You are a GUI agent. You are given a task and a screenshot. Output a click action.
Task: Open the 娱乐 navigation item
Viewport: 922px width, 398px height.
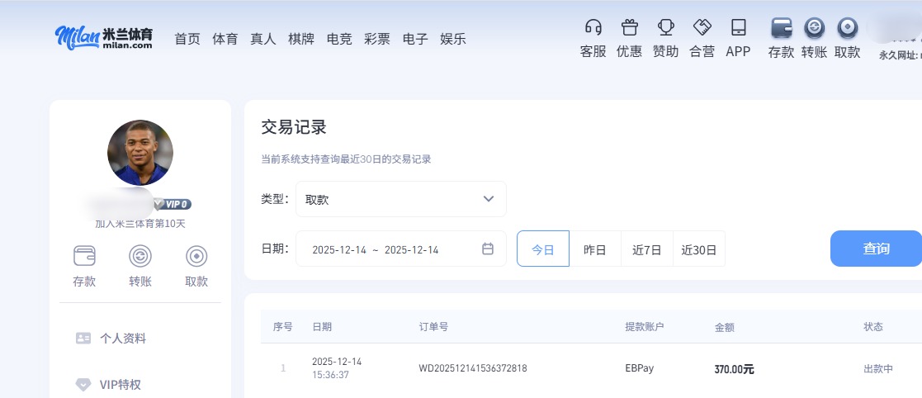[x=453, y=40]
